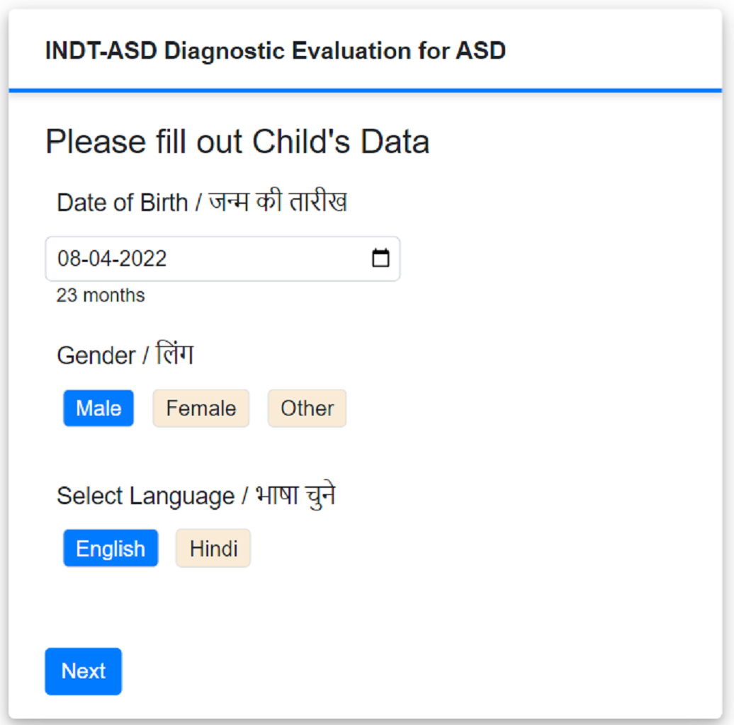This screenshot has width=734, height=725.
Task: Click the 'Date of Birth' label text
Action: 122,203
